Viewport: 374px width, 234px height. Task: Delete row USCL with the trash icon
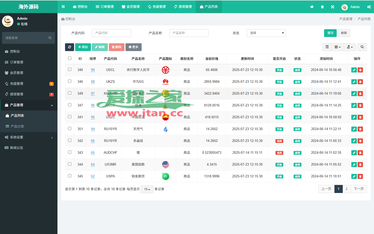[x=360, y=70]
